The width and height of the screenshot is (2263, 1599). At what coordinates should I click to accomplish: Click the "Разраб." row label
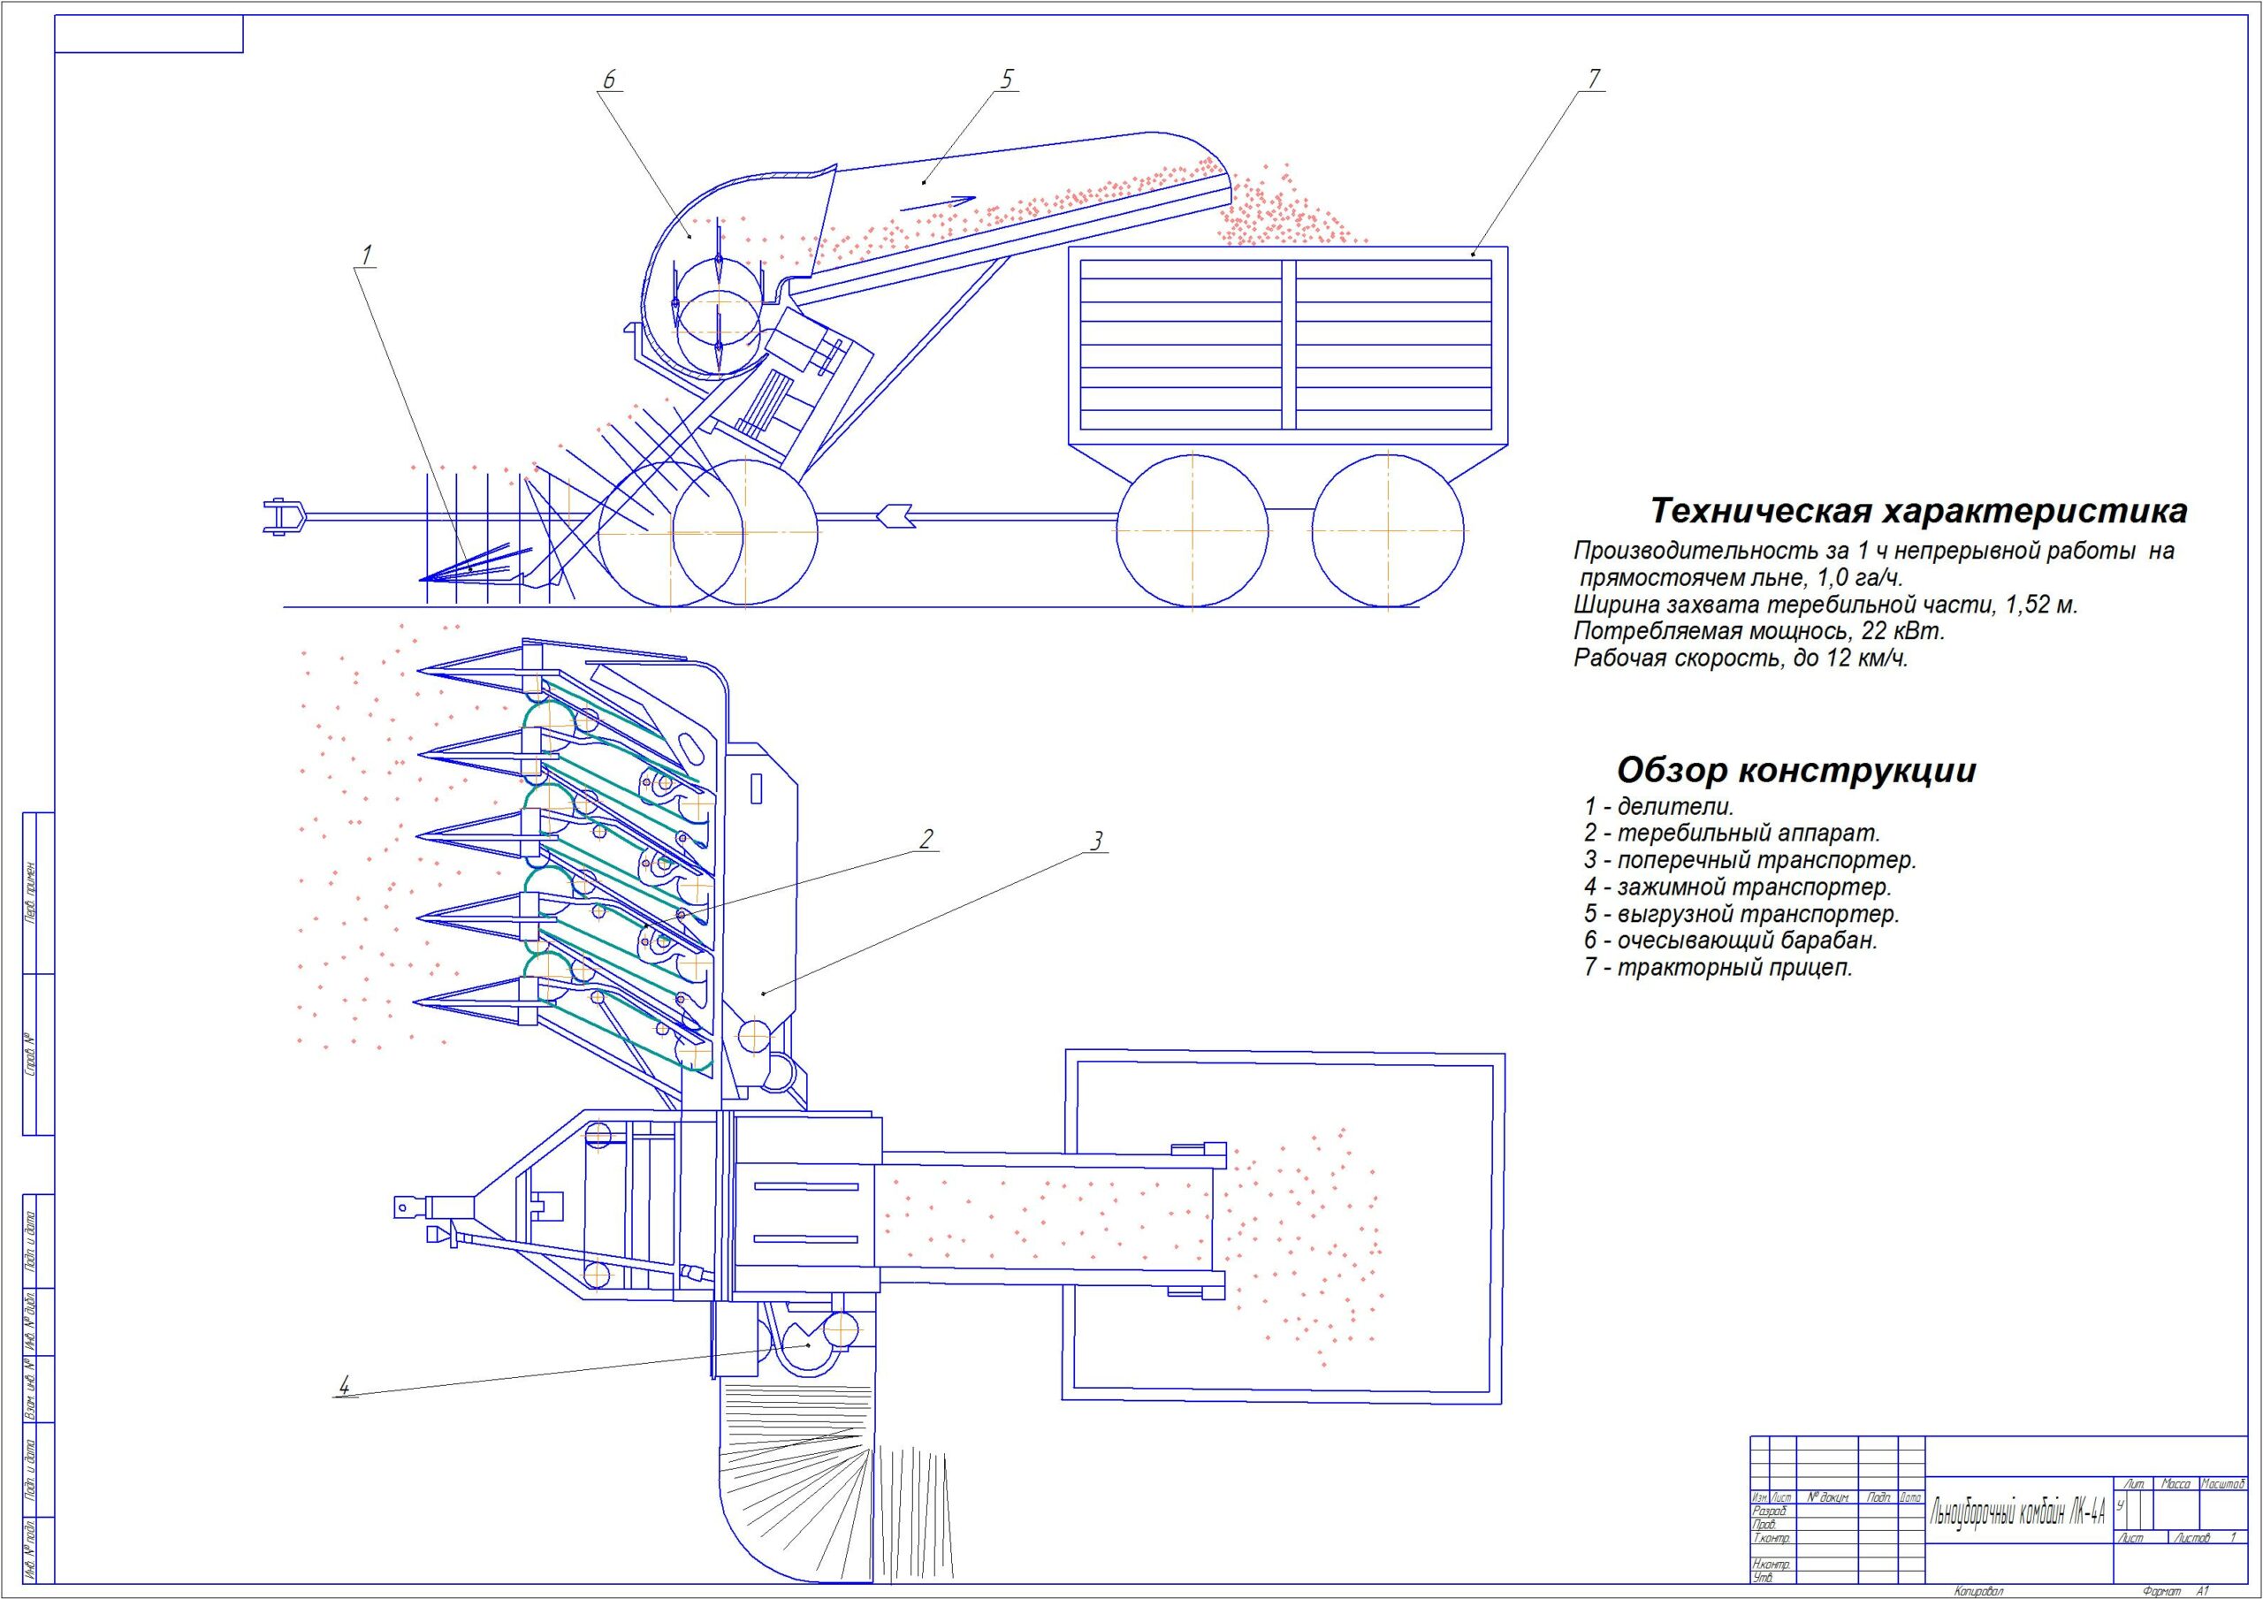tap(1771, 1511)
